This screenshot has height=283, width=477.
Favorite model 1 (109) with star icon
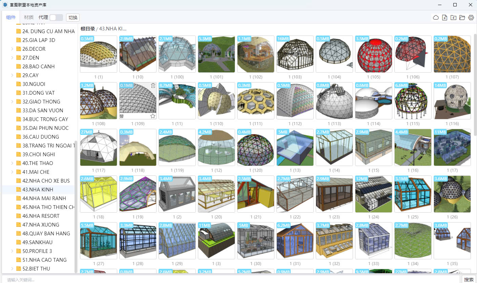click(153, 116)
